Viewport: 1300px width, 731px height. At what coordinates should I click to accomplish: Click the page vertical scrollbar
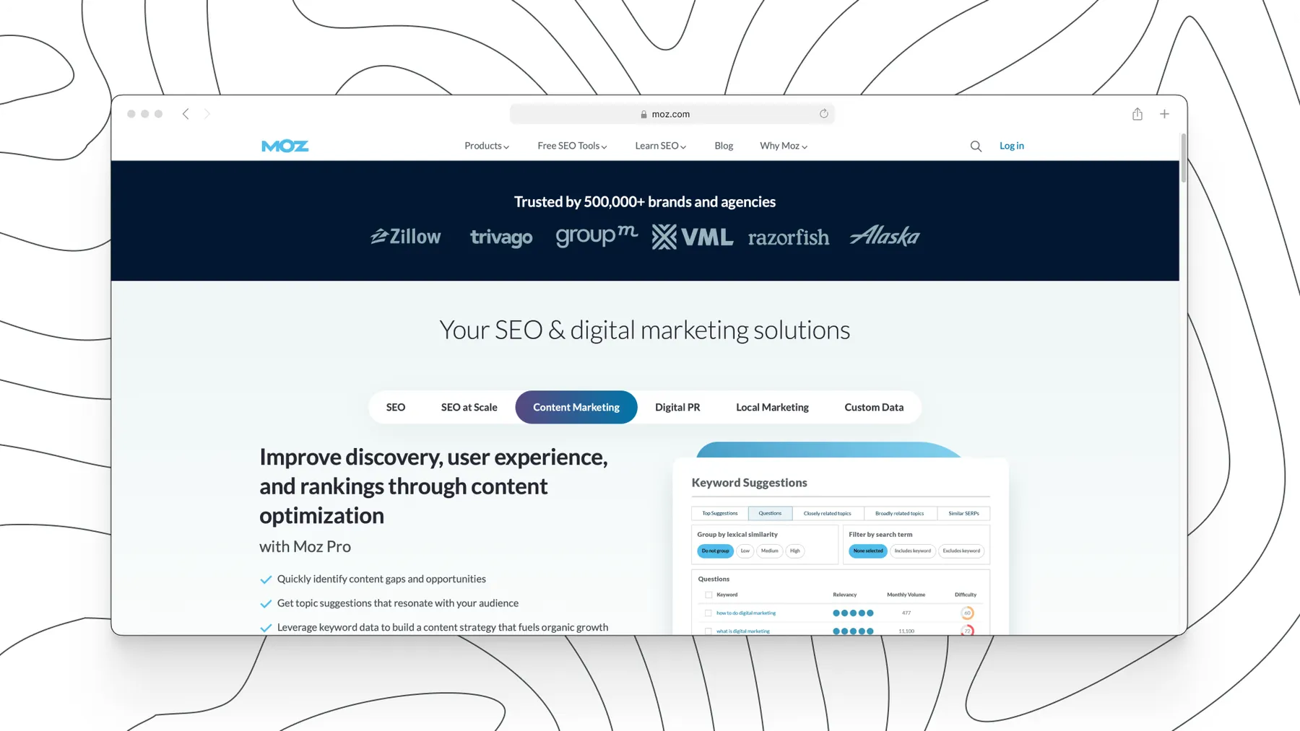pos(1183,158)
